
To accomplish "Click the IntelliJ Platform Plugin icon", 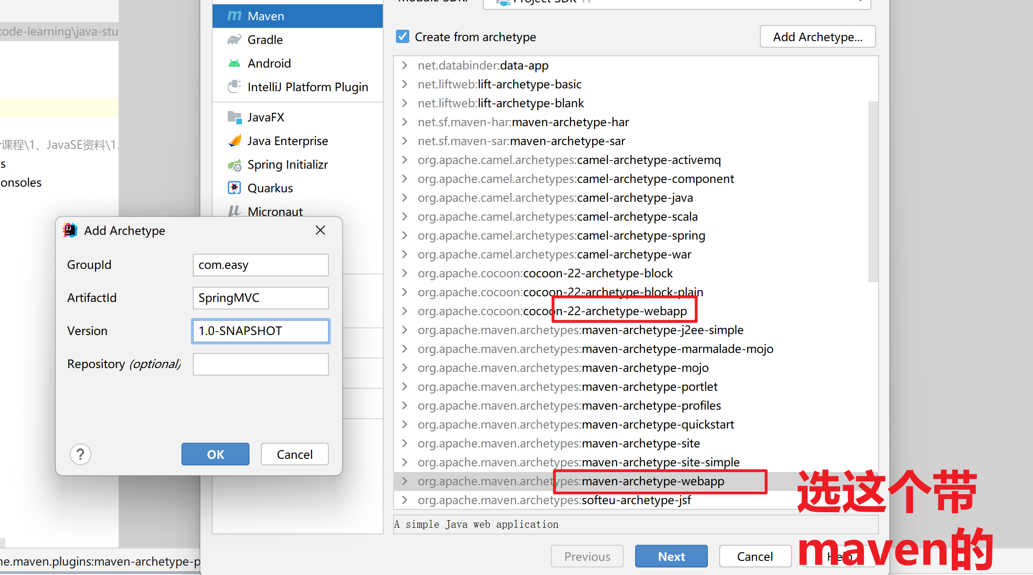I will point(234,87).
